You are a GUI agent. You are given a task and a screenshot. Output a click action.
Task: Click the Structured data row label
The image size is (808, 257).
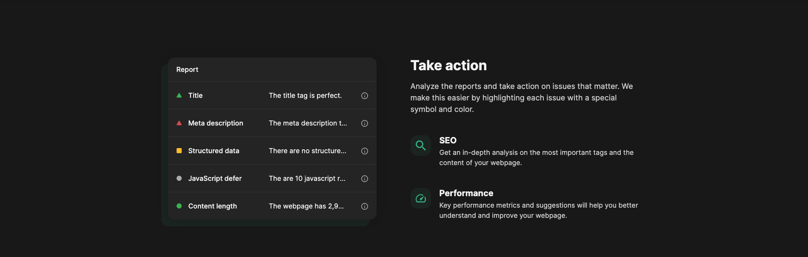(x=214, y=151)
